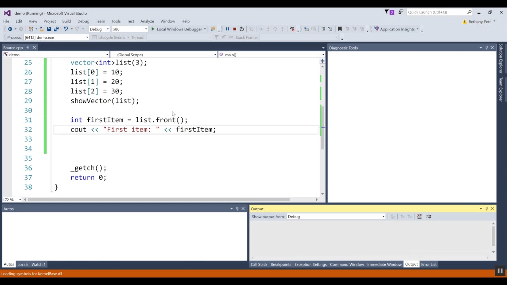Start debugging with Local Windows Debugger play icon

(x=153, y=29)
